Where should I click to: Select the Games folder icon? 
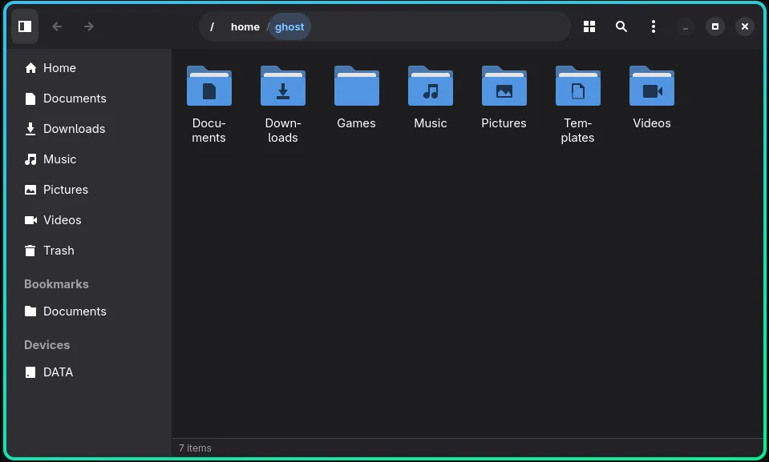coord(357,86)
